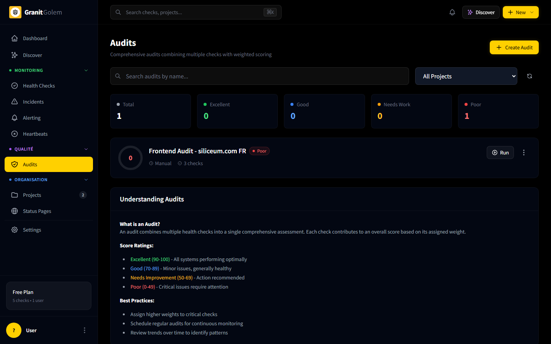551x344 pixels.
Task: Open Alerting page
Action: (49, 118)
